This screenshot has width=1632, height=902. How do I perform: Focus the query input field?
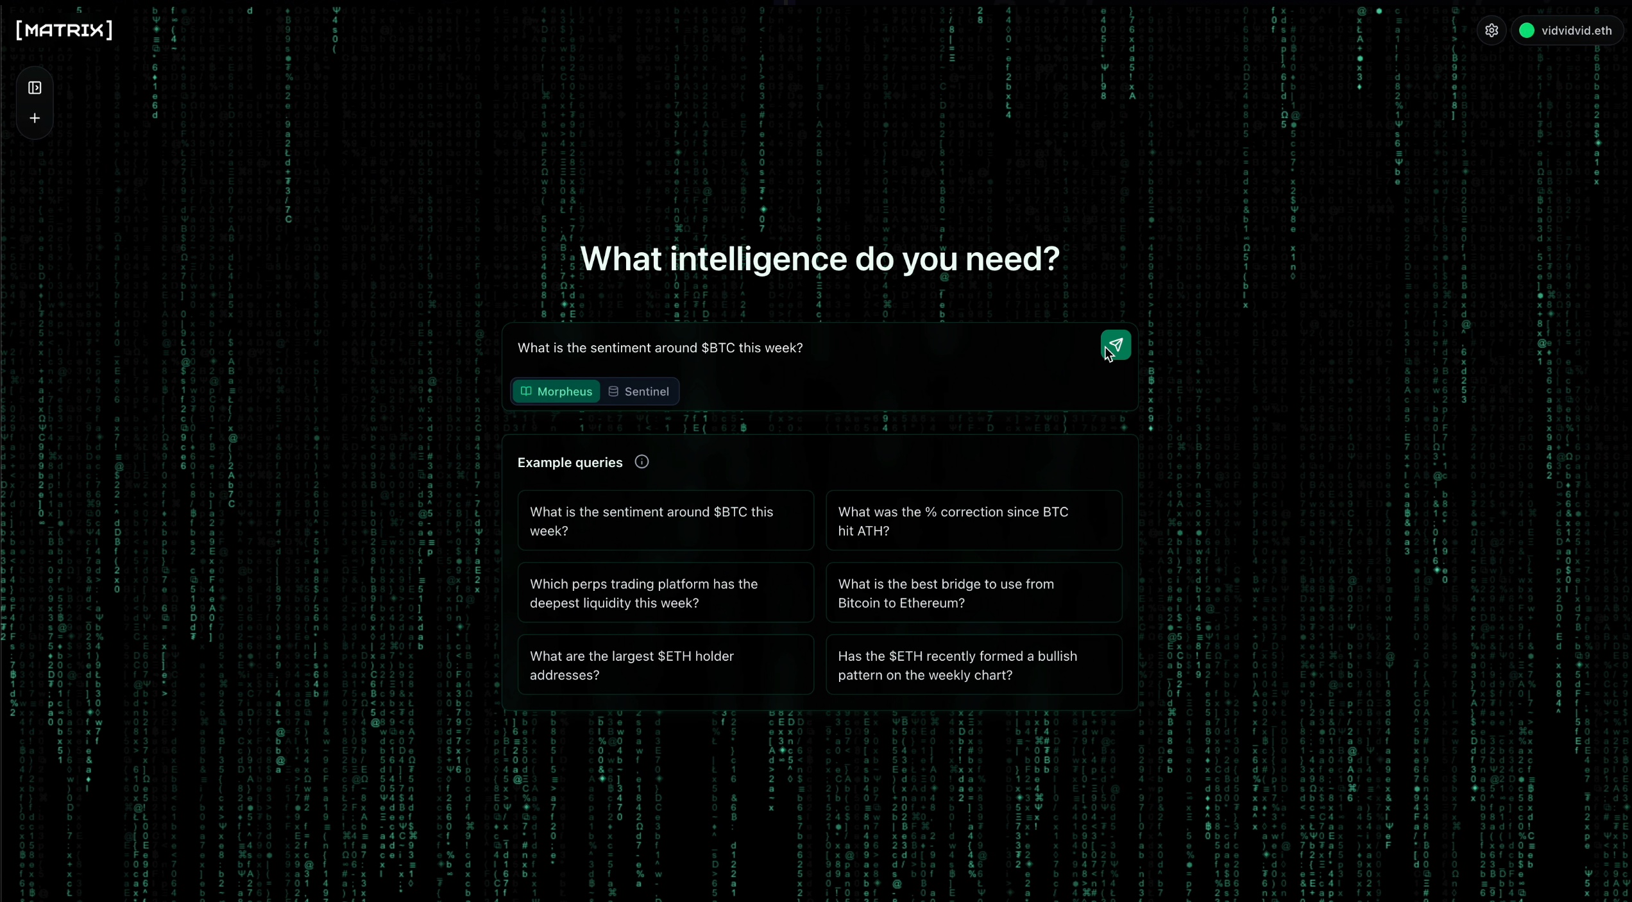802,348
